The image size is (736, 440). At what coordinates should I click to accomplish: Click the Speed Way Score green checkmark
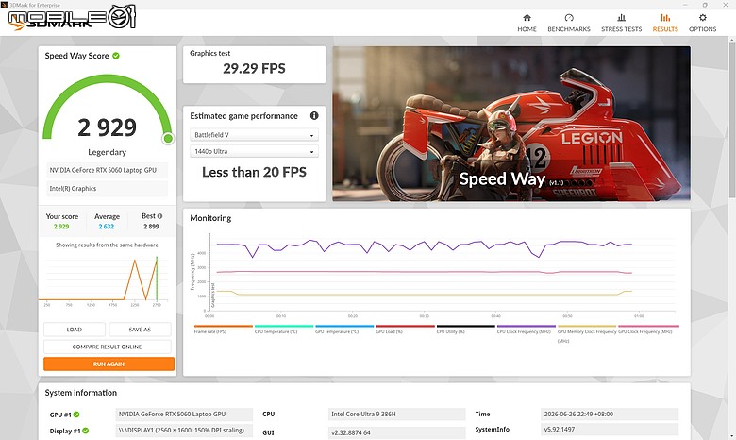click(x=116, y=56)
